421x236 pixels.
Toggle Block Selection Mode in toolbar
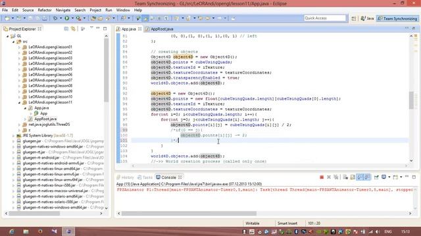pos(159,18)
